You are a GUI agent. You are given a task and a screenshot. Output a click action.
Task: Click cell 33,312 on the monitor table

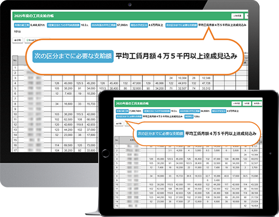click(x=206, y=89)
